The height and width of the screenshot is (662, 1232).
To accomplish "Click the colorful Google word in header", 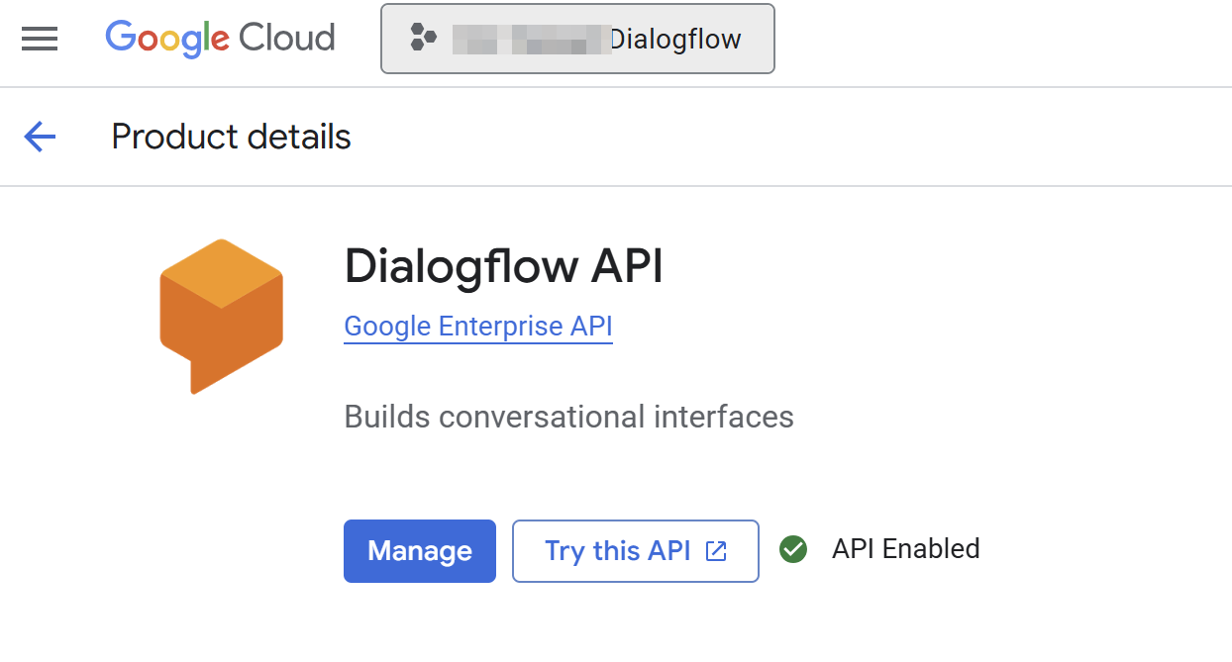I will (x=167, y=39).
